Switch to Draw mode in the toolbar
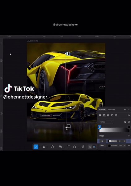The image size is (131, 186). 90,147
